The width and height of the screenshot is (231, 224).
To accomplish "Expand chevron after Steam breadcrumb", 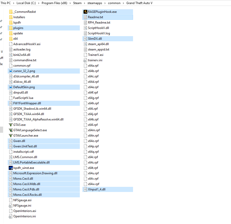I will tap(85, 3).
